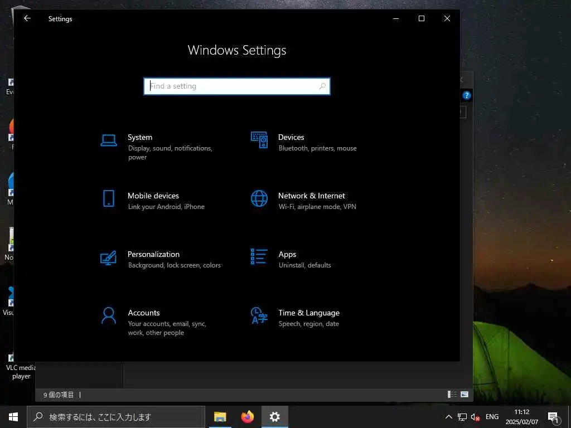The height and width of the screenshot is (428, 571).
Task: Open the System settings title
Action: click(x=140, y=137)
